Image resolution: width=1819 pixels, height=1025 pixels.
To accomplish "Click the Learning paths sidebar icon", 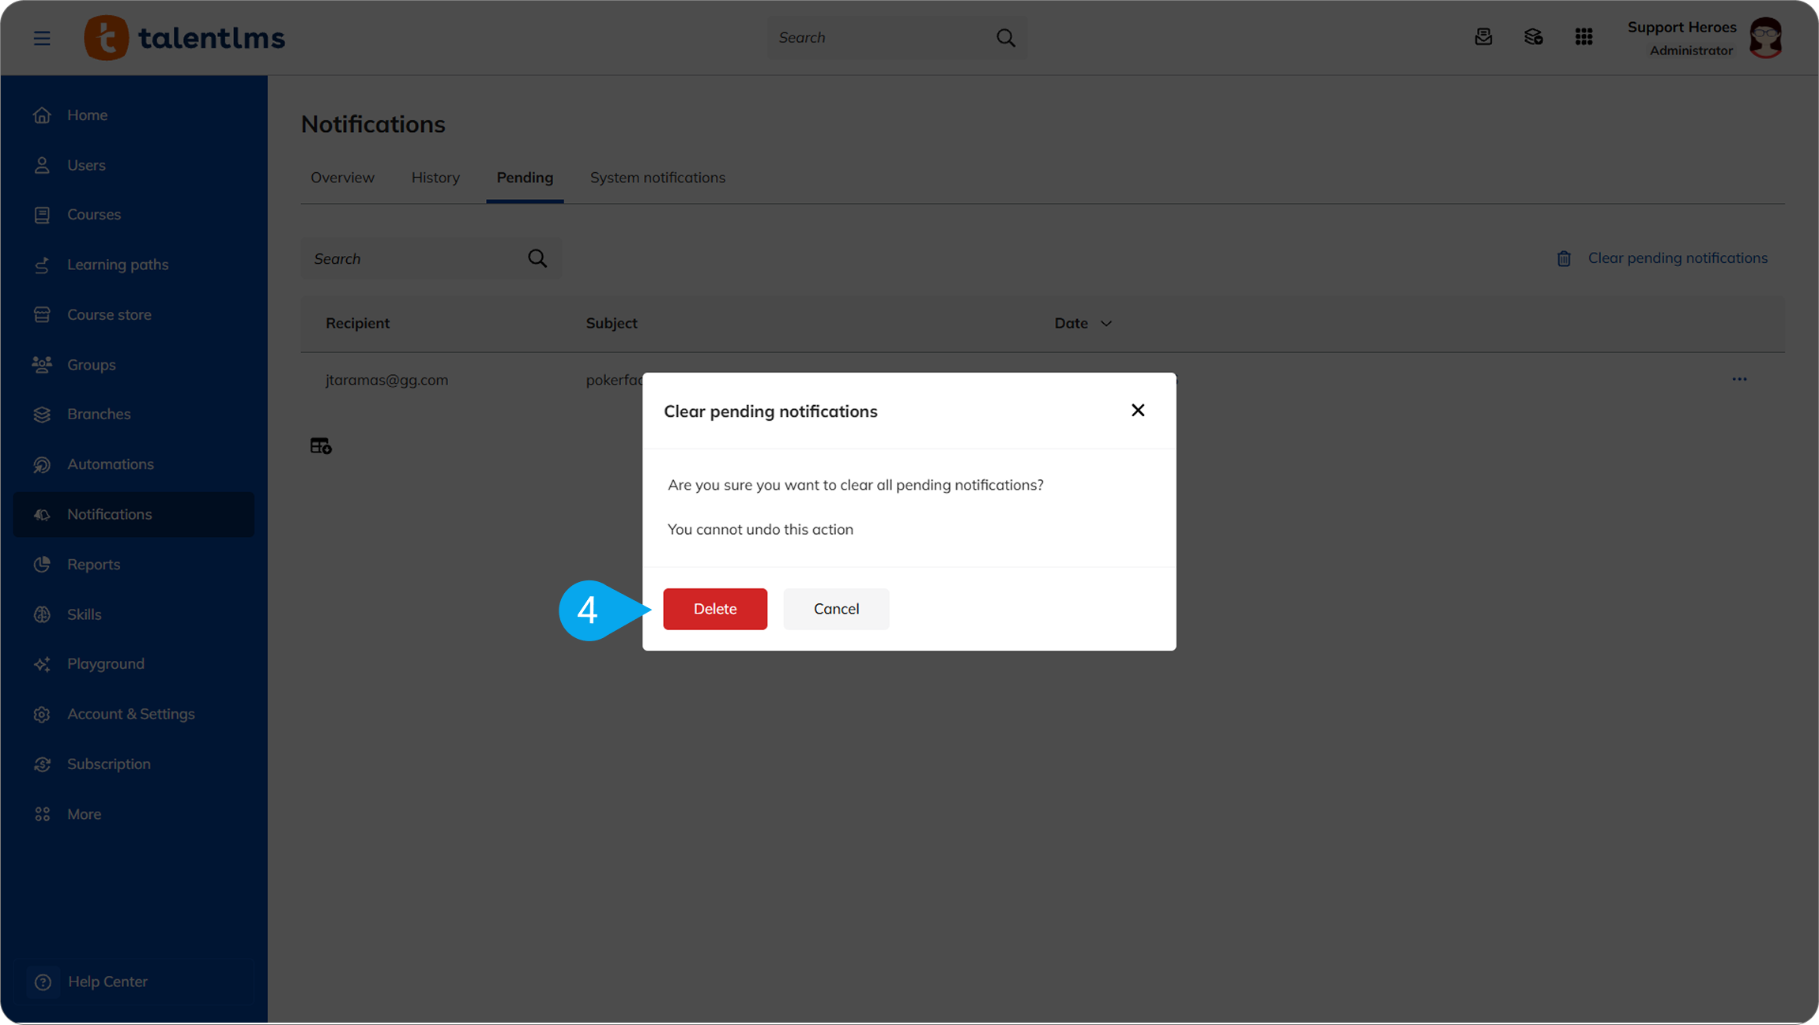I will coord(42,265).
